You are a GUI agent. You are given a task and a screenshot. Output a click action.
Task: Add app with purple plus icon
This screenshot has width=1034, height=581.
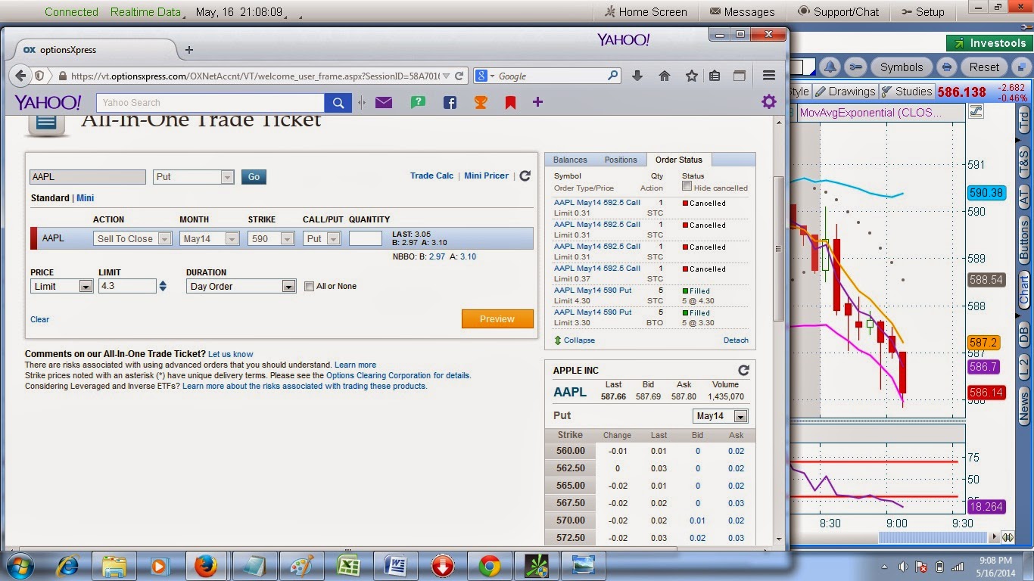click(x=537, y=101)
